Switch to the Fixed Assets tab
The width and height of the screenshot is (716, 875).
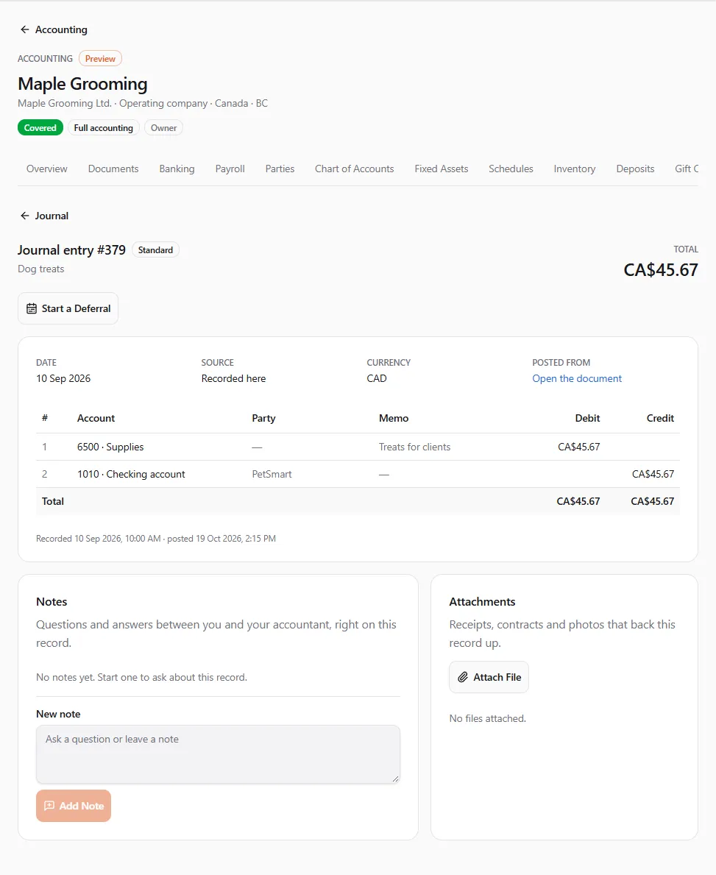click(x=442, y=169)
